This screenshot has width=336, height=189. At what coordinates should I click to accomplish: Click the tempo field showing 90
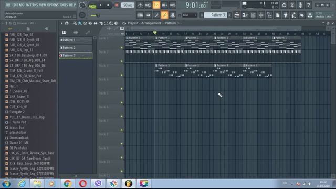click(x=128, y=5)
